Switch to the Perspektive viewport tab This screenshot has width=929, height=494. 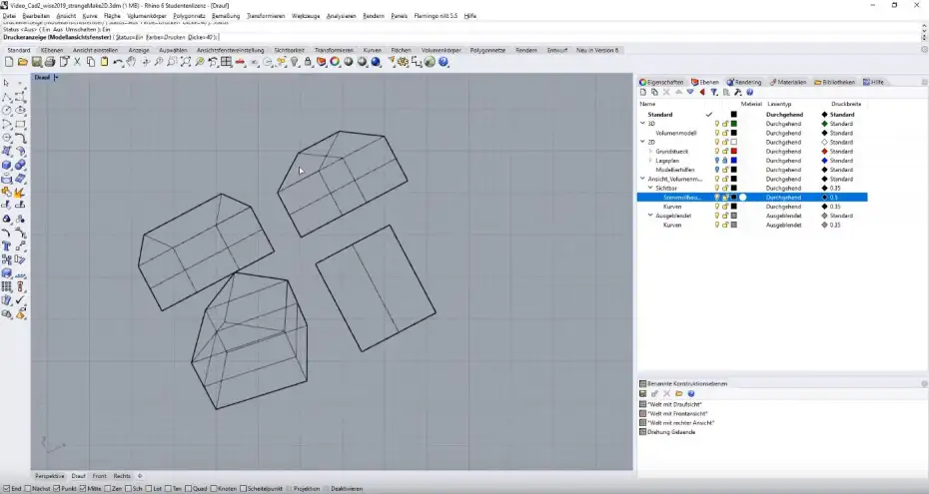click(50, 476)
